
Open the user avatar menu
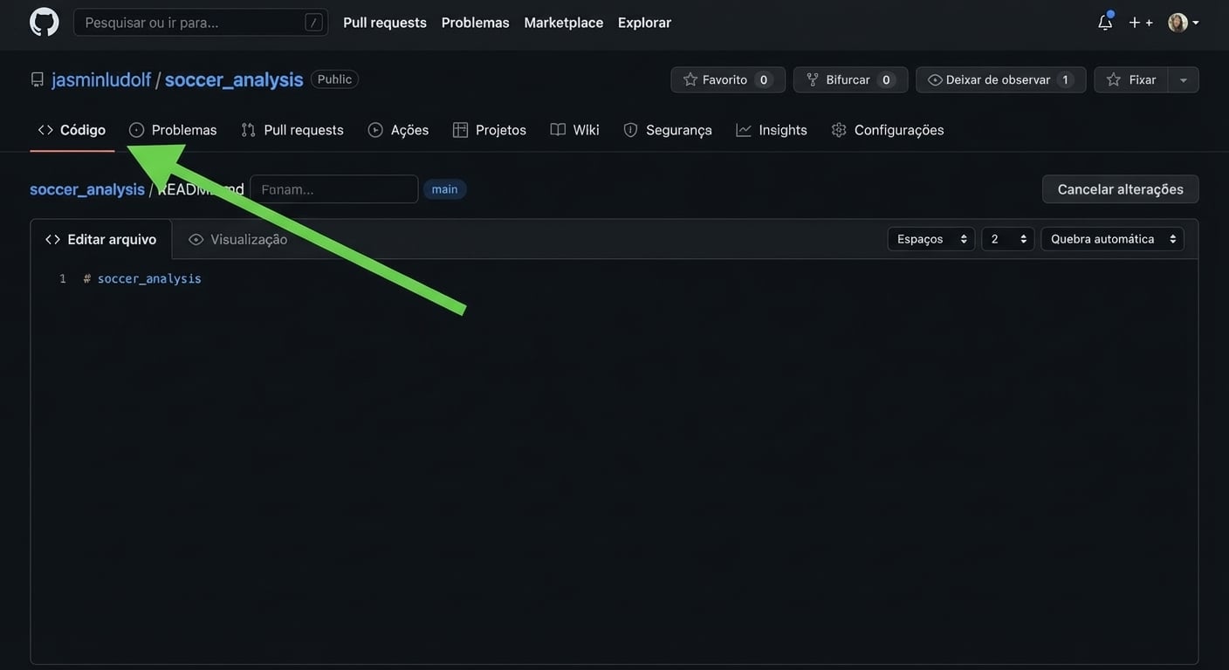pos(1184,22)
